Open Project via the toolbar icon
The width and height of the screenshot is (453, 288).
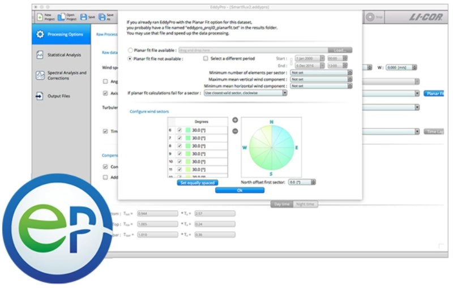pos(67,17)
